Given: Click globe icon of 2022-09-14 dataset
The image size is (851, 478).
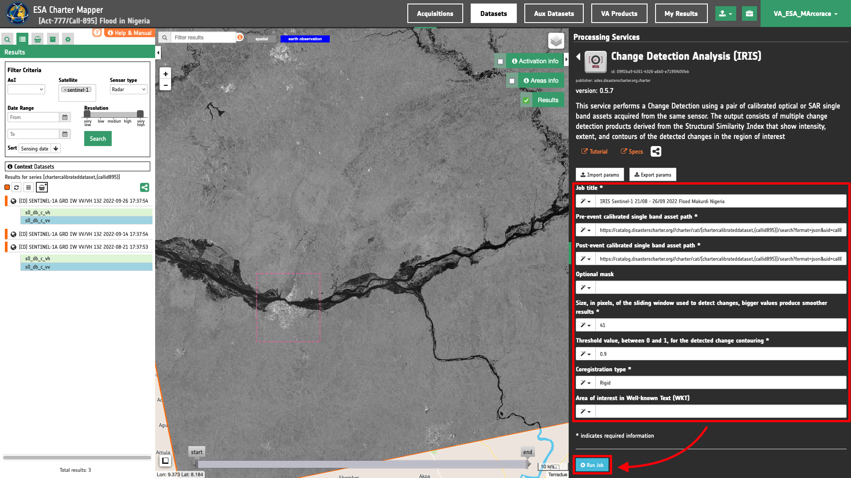Looking at the screenshot, I should coord(13,234).
